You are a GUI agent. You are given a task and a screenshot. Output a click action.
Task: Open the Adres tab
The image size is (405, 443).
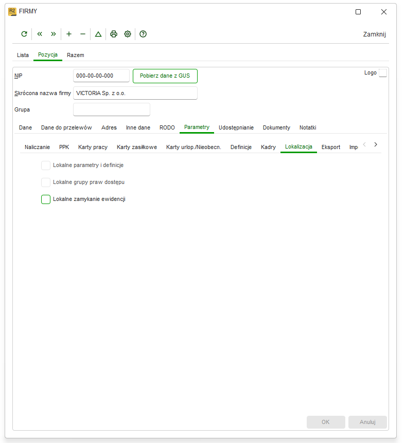(109, 127)
